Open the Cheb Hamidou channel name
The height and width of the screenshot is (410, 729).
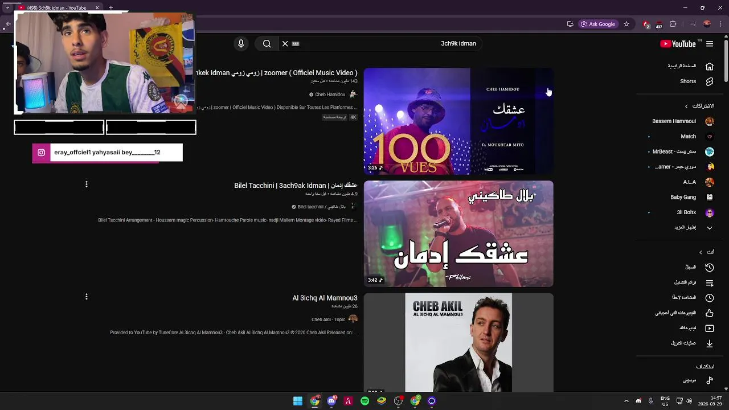(x=330, y=95)
